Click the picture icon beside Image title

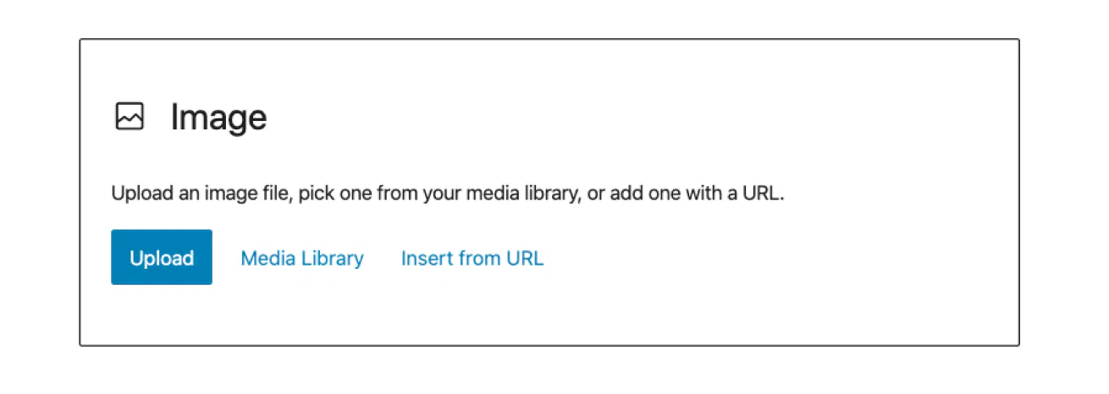(x=130, y=117)
